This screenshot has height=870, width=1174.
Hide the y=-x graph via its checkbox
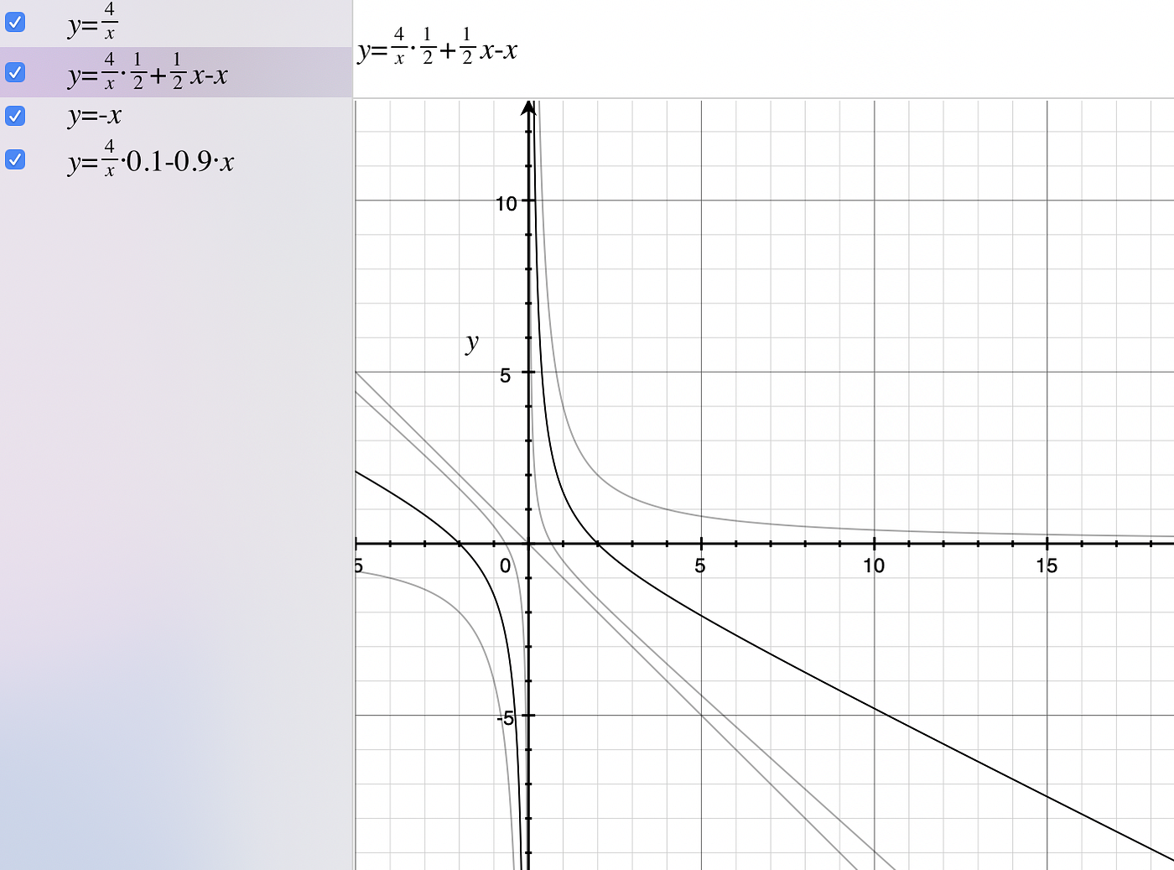[15, 116]
